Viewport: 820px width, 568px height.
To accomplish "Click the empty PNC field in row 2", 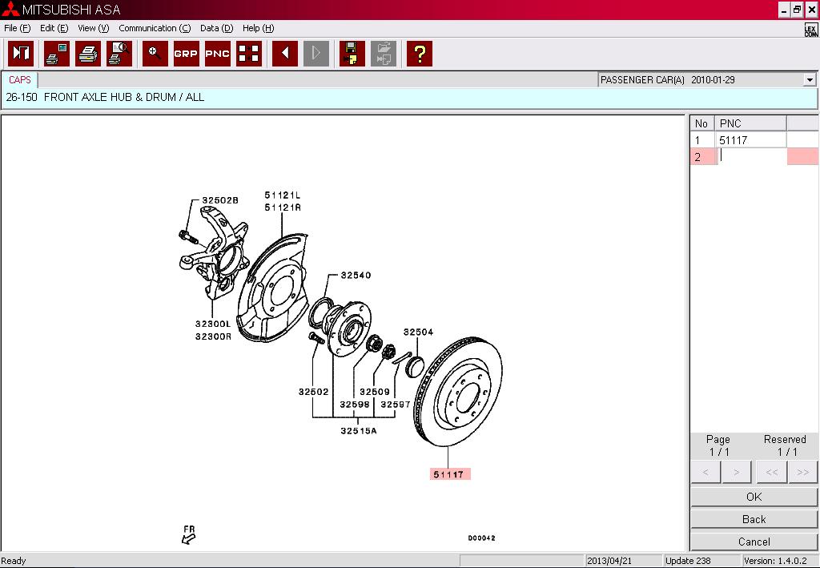I will click(750, 157).
